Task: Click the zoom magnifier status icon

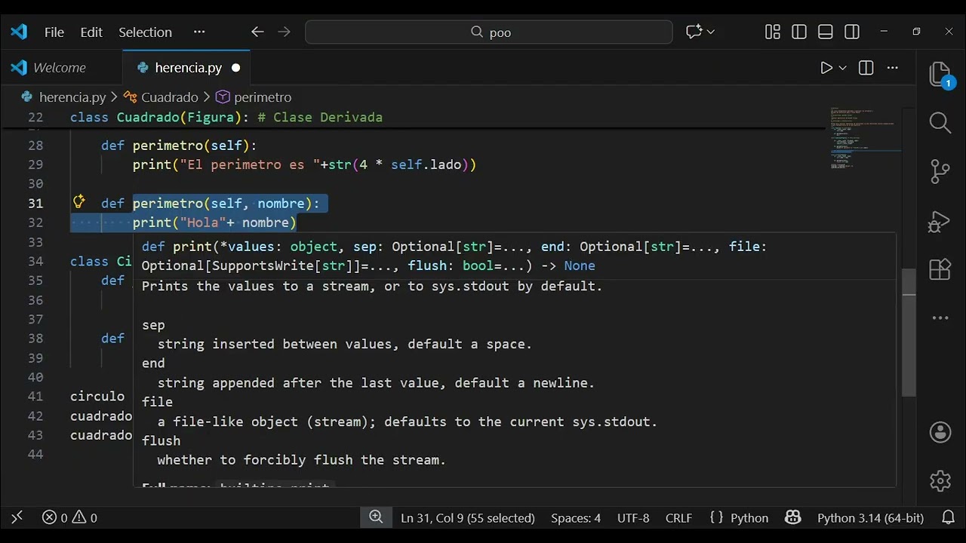Action: pyautogui.click(x=376, y=517)
